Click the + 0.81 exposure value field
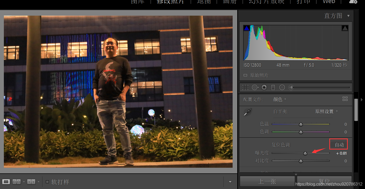365x189 pixels. pyautogui.click(x=341, y=153)
